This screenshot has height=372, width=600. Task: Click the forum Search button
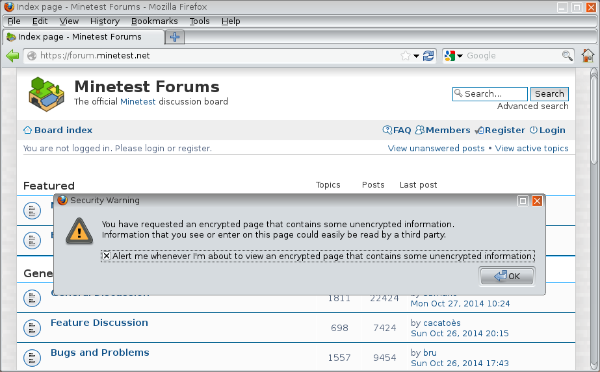click(x=549, y=94)
